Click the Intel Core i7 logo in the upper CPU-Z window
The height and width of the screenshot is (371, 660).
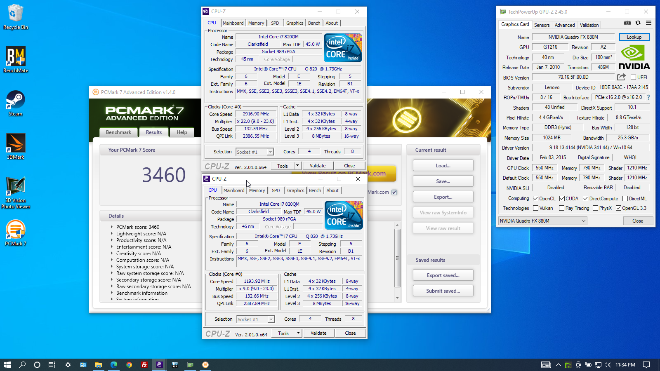pos(343,48)
